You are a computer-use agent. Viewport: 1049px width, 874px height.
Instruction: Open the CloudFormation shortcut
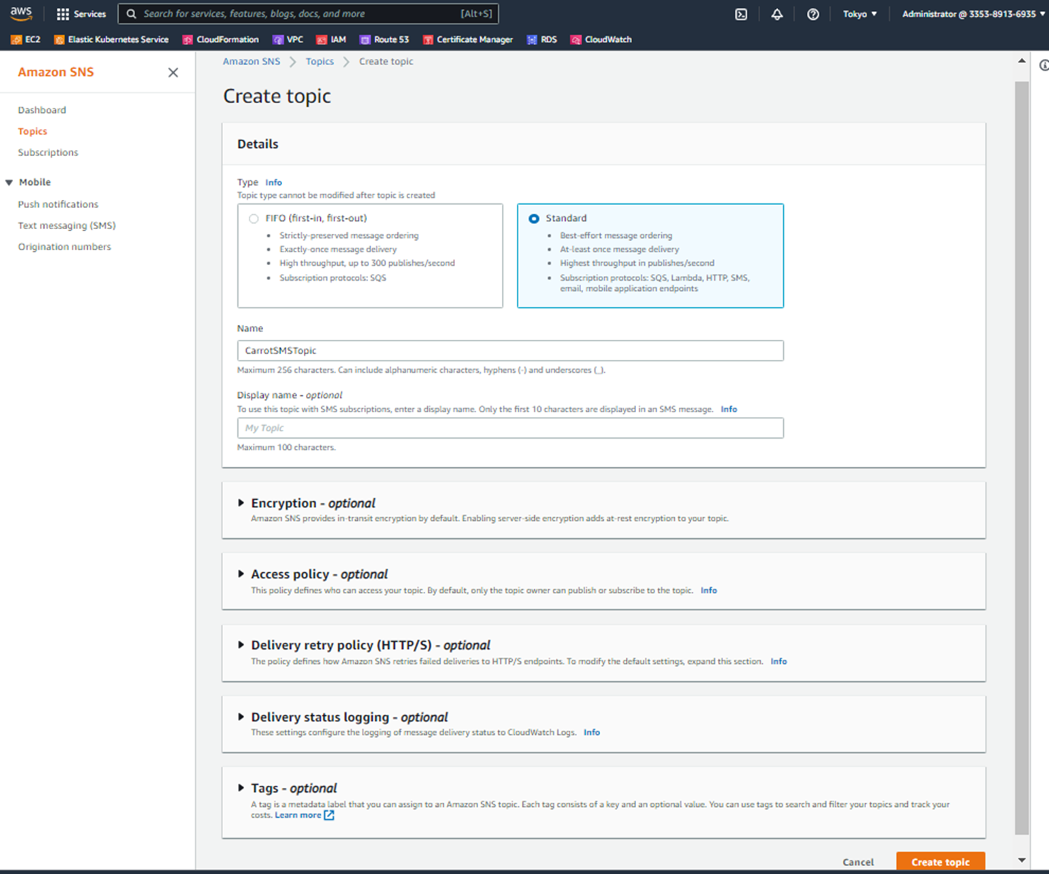coord(220,39)
